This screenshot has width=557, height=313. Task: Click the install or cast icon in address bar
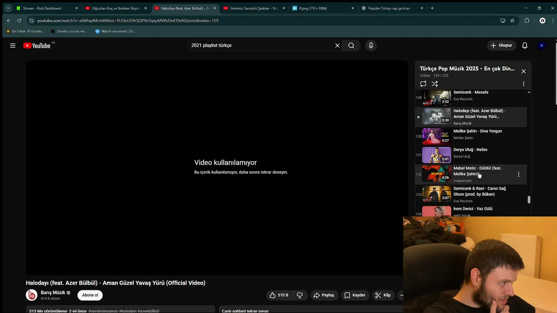503,20
